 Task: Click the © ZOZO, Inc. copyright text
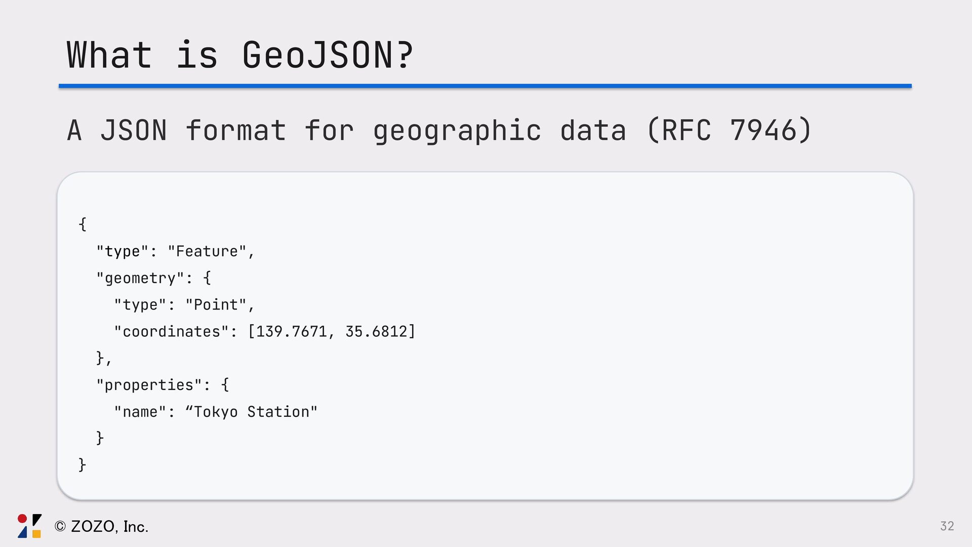tap(101, 527)
